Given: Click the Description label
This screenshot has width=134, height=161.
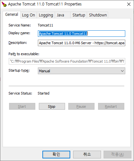Looking at the screenshot, I should point(18,43).
